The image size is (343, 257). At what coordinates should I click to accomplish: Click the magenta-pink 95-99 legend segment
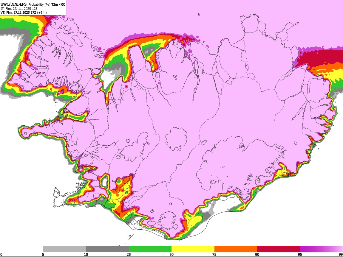point(321,249)
